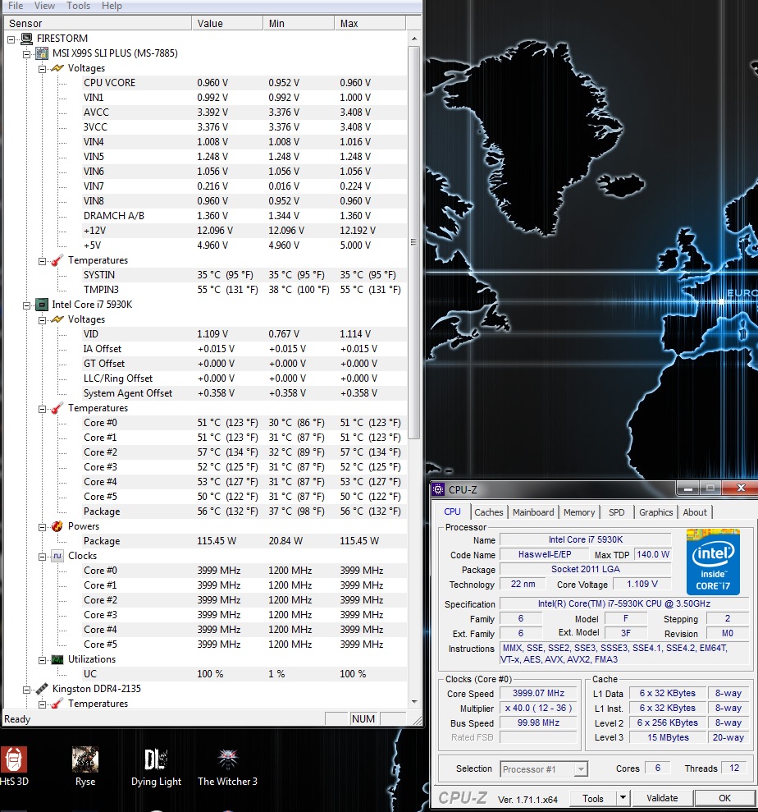Click the MSI X99S SLI PLUS motherboard icon
The image size is (758, 812).
click(42, 53)
